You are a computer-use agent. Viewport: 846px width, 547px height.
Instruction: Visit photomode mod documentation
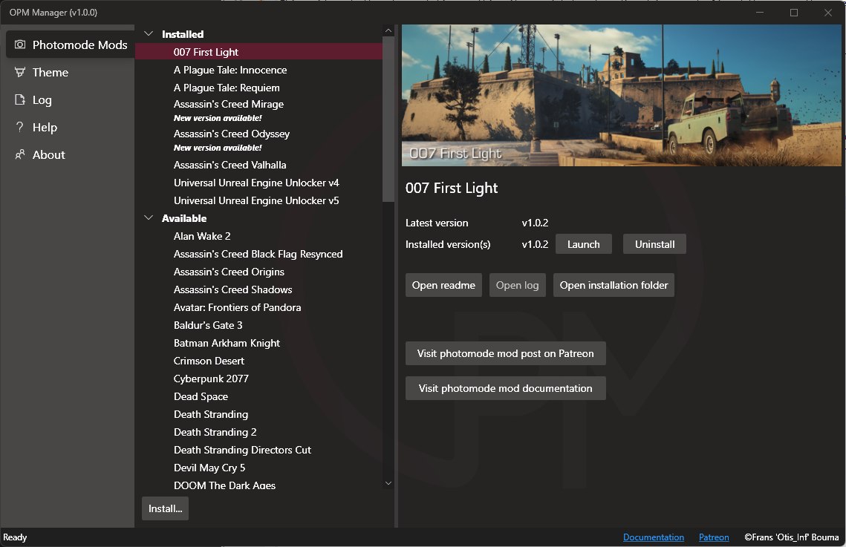(x=506, y=388)
